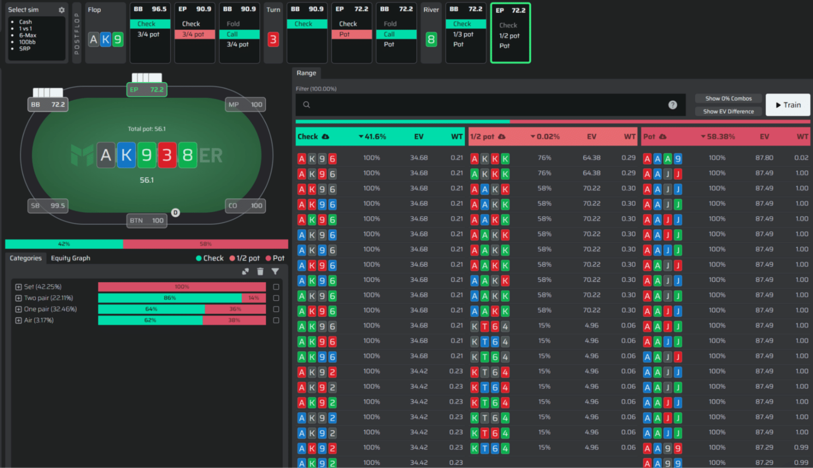Check the checkbox next to Air (3.17%)
813x468 pixels.
276,320
